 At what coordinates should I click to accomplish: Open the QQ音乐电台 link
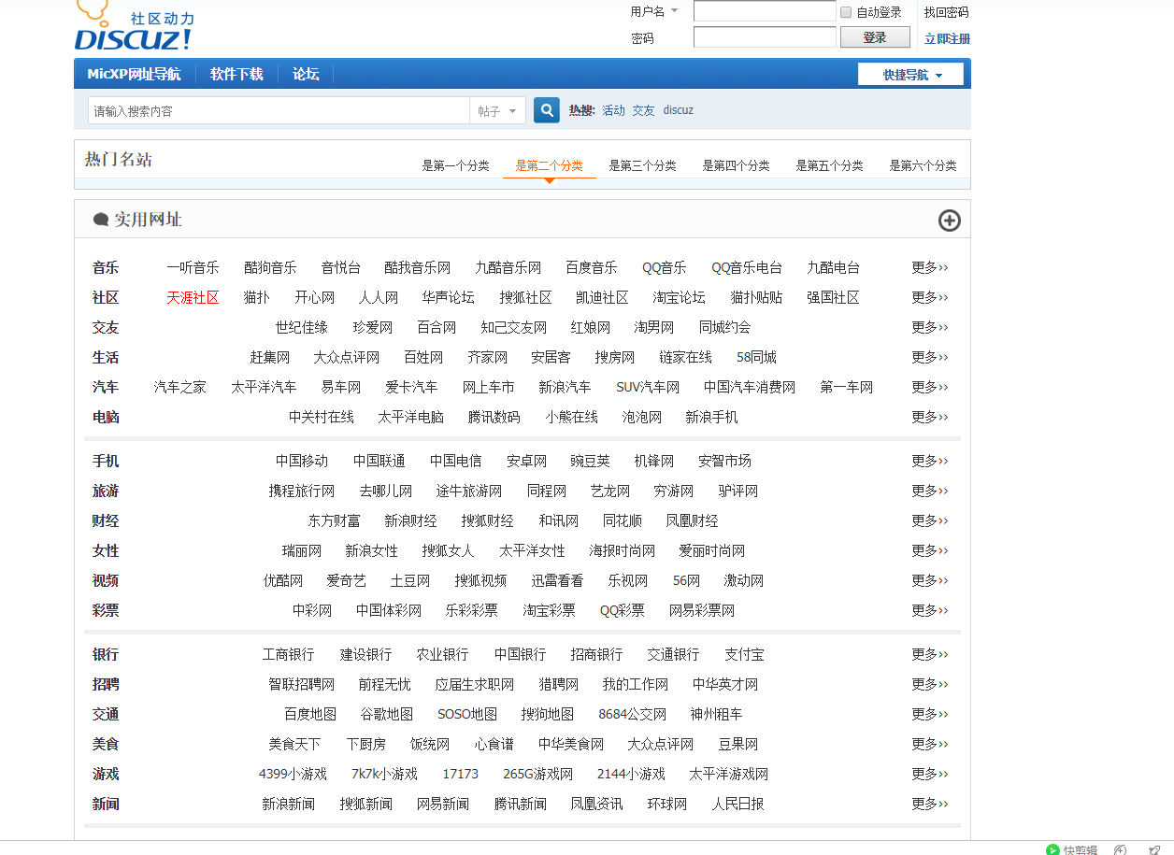pos(747,267)
